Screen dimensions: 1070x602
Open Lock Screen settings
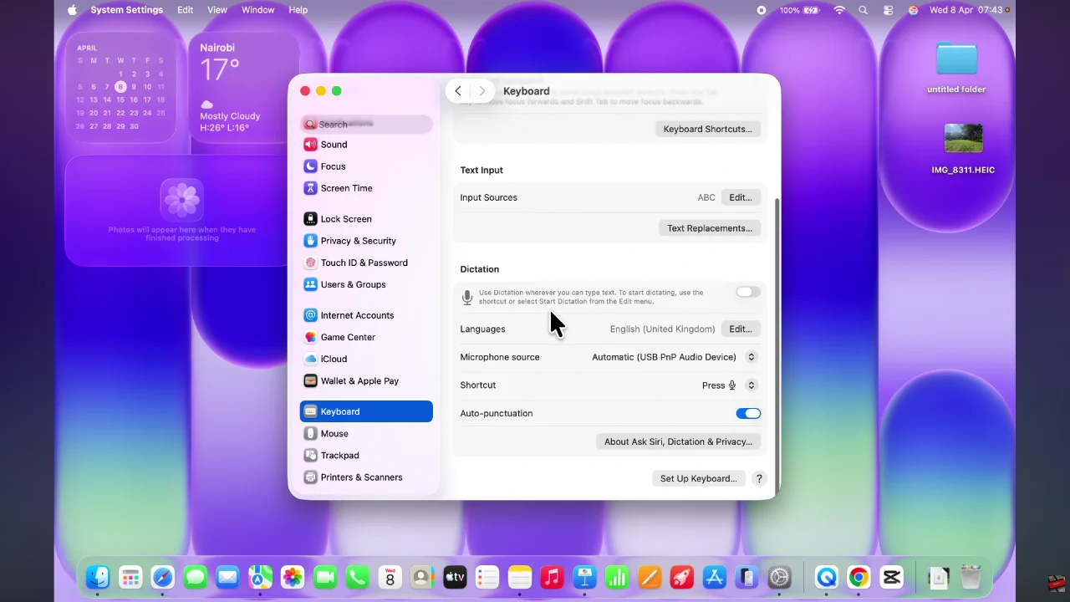tap(345, 218)
